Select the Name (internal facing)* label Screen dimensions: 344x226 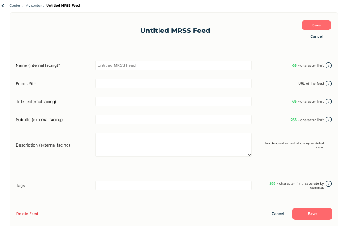pyautogui.click(x=38, y=65)
